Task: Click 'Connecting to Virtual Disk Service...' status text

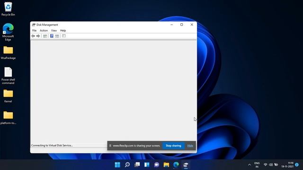Action: (52, 145)
